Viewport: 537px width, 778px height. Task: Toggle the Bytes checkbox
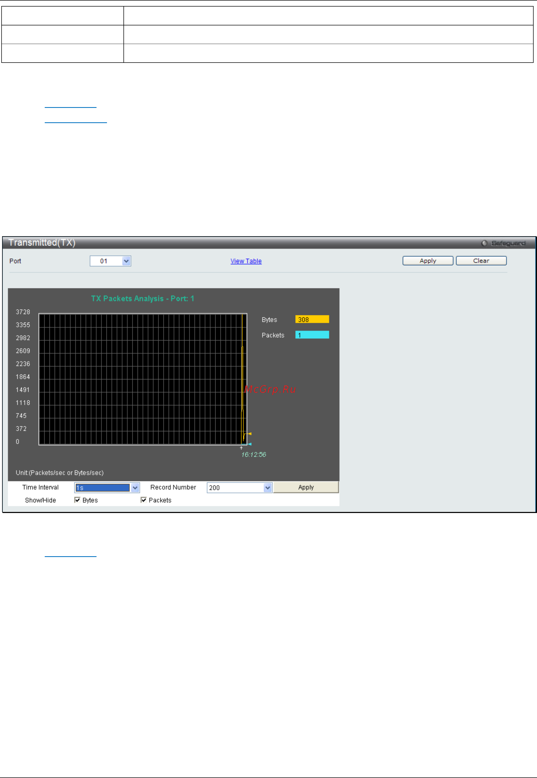pyautogui.click(x=77, y=500)
